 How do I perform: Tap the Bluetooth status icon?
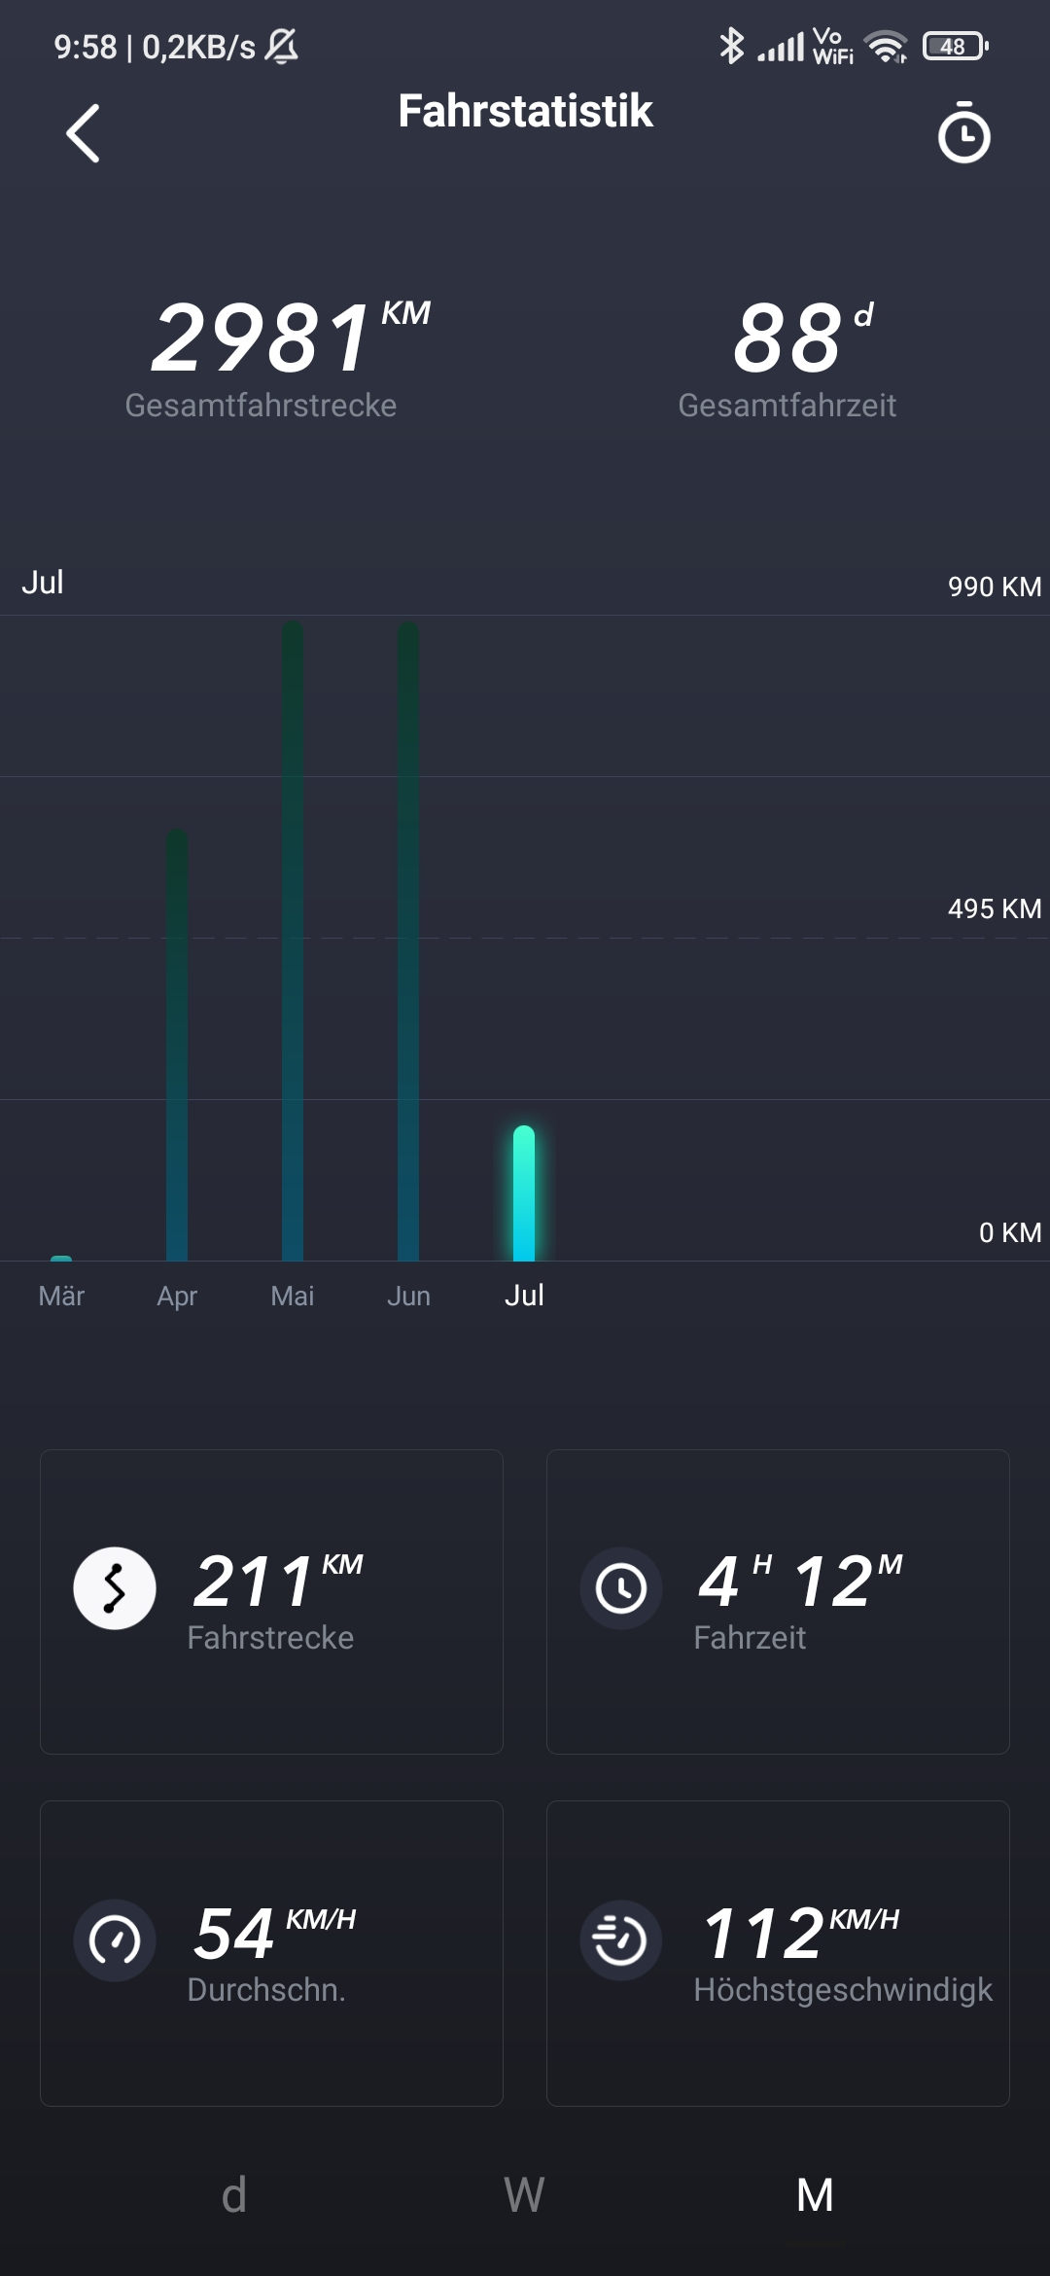coord(731,46)
